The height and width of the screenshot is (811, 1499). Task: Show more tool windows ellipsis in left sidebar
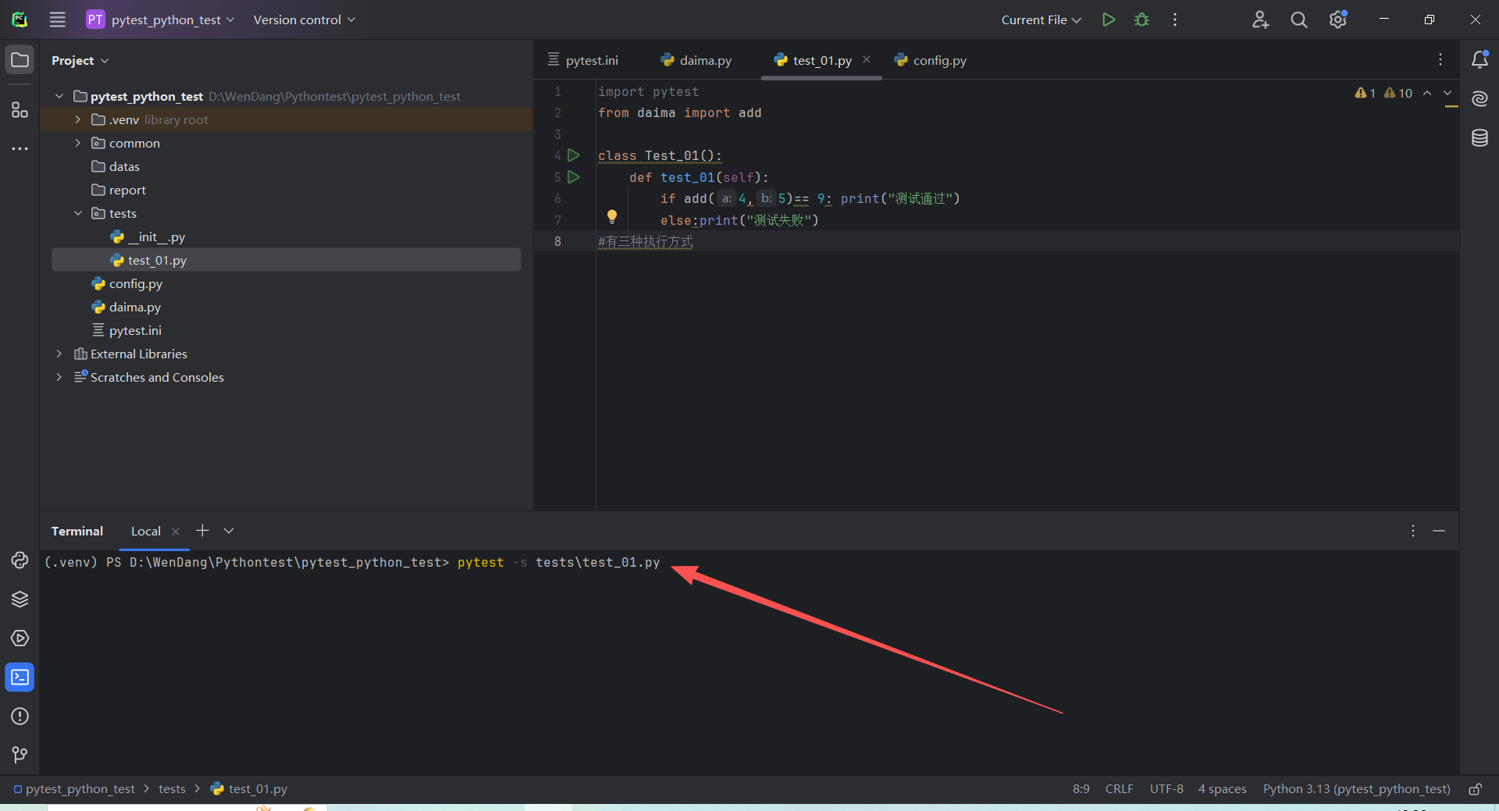click(x=20, y=148)
